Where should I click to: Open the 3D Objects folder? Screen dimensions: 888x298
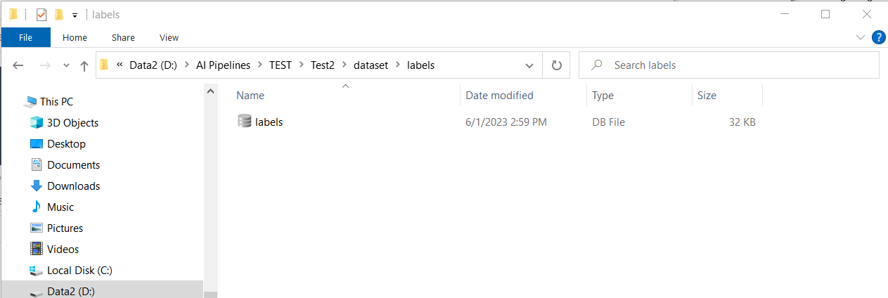point(72,123)
